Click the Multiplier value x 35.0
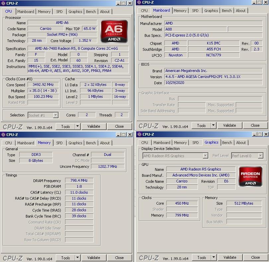 [43, 91]
